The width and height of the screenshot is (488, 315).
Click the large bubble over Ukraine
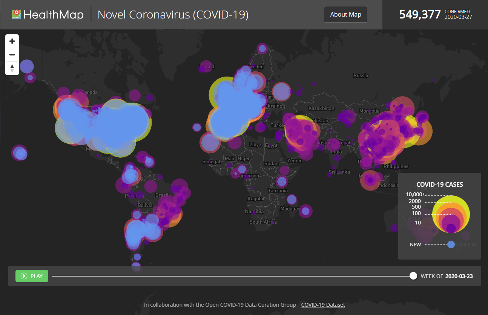point(281,92)
